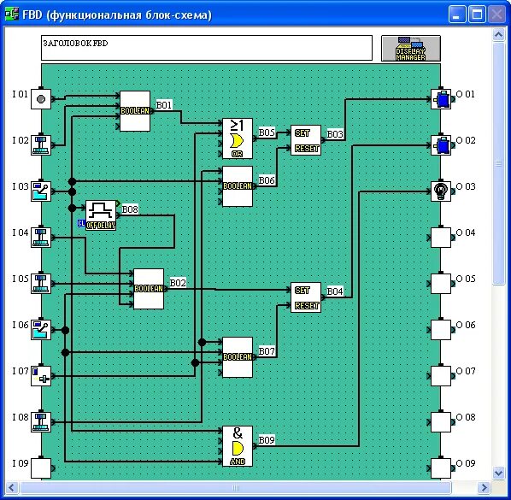Viewport: 511px width, 500px height.
Task: Click the FBD title text field
Action: coord(207,48)
